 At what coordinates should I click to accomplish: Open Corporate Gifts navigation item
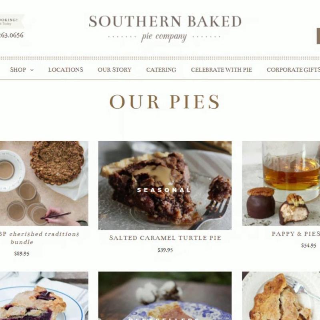(293, 70)
